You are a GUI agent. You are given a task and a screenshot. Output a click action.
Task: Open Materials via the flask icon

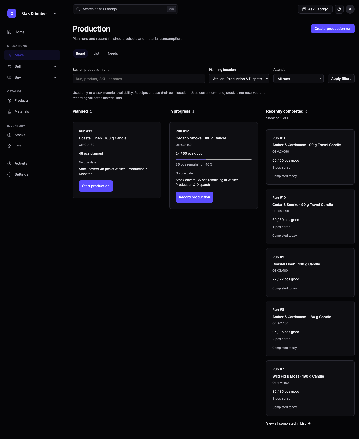[x=9, y=111]
